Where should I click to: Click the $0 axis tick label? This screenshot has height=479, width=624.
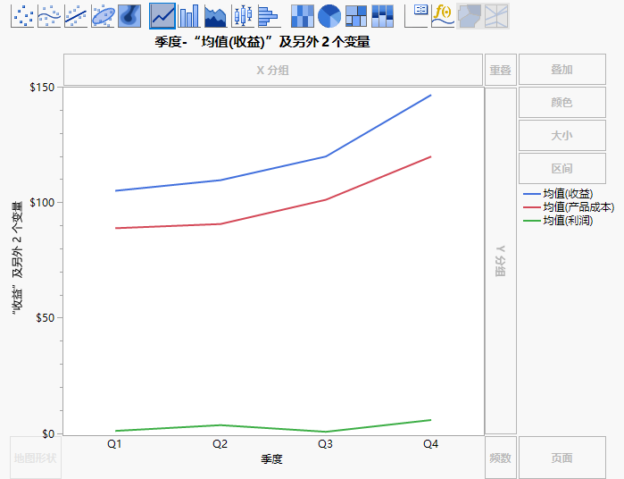coord(48,433)
